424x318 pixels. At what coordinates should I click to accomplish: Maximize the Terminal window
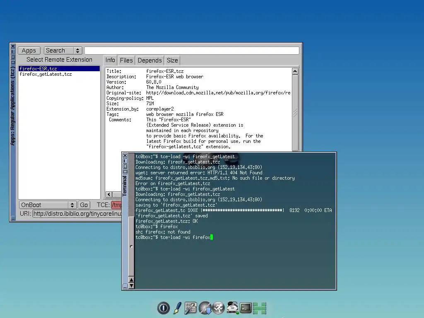[125, 166]
